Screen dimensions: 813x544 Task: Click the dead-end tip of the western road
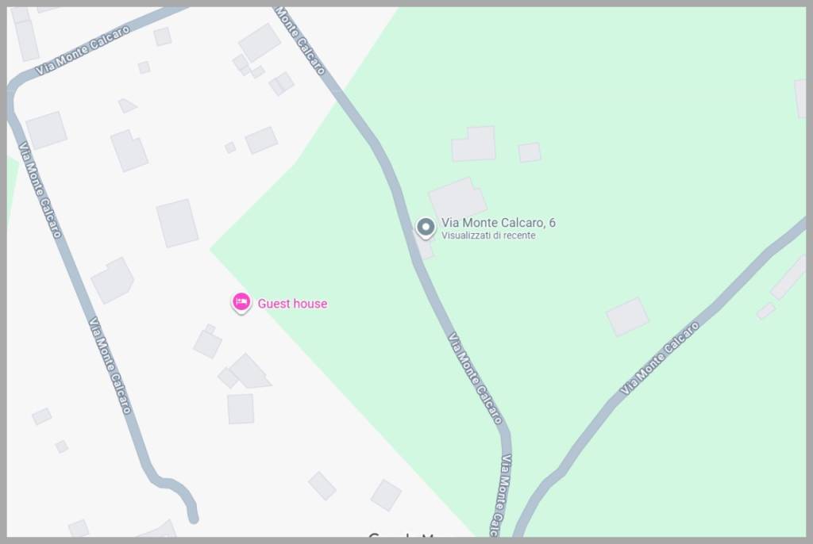point(193,517)
